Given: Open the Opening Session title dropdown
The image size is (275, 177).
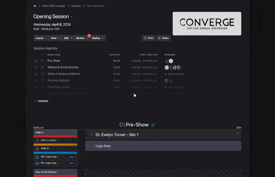Looking at the screenshot, I should 71,16.
